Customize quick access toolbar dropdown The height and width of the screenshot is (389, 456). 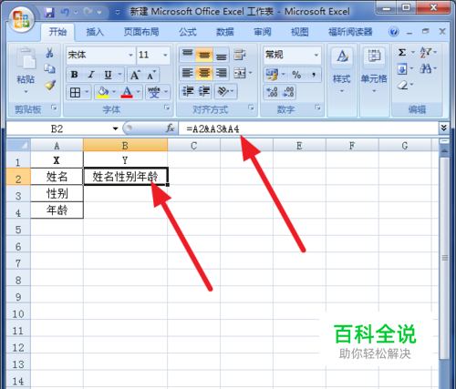(118, 12)
